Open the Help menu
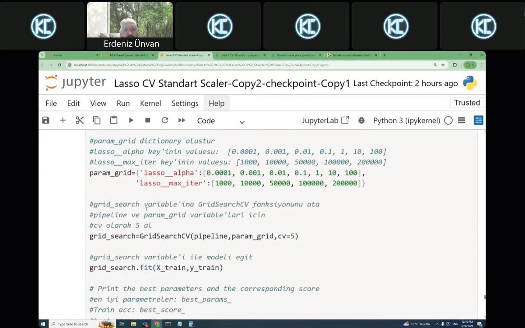 pos(217,103)
